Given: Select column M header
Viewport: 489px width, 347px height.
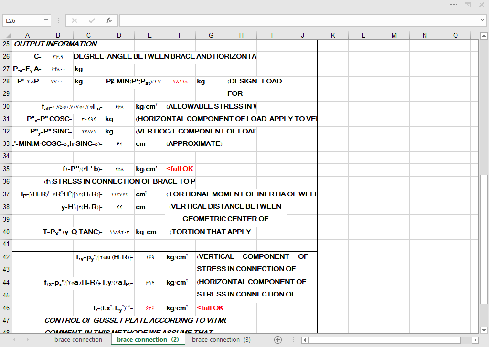Looking at the screenshot, I should 394,35.
